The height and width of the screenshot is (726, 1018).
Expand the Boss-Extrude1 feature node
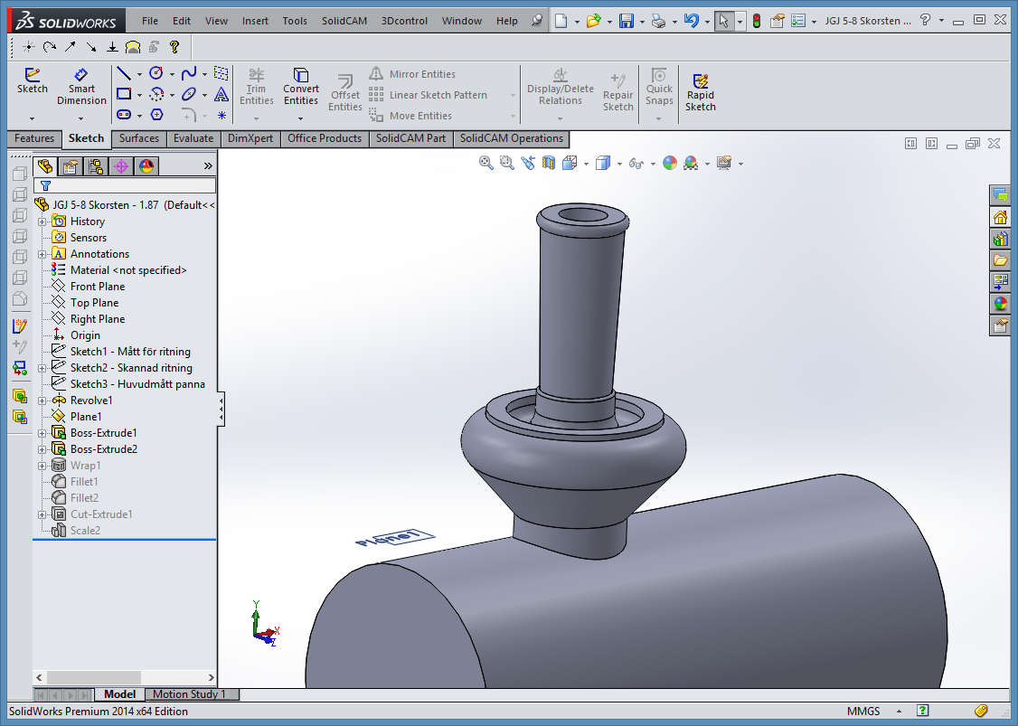coord(42,432)
